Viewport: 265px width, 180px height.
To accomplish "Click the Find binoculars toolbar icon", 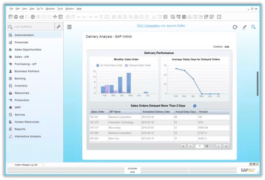I will [68, 17].
